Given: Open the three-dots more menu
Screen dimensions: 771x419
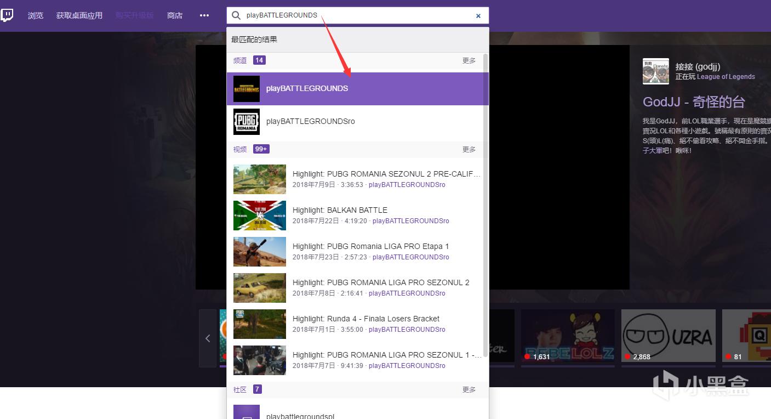Looking at the screenshot, I should coord(204,15).
